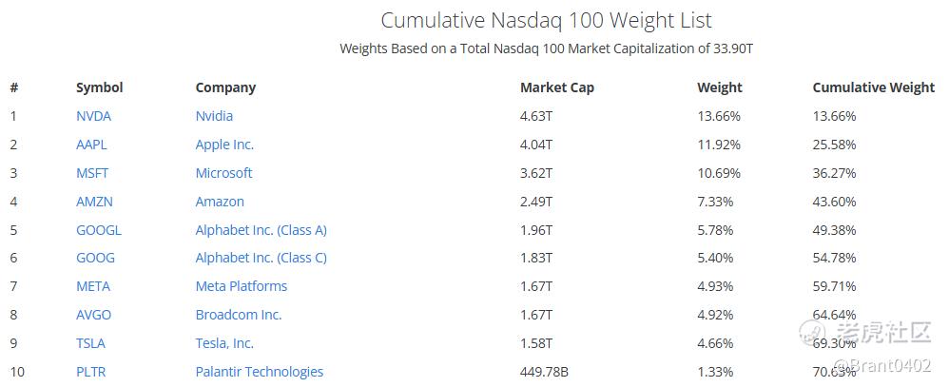Open the MSFT symbol link
The width and height of the screenshot is (949, 387).
(x=92, y=173)
